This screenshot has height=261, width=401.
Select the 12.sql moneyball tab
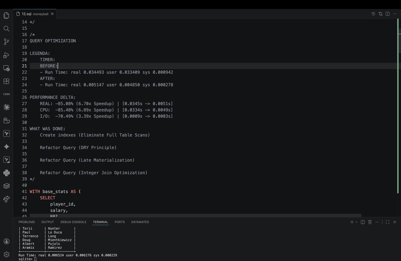[x=35, y=14]
